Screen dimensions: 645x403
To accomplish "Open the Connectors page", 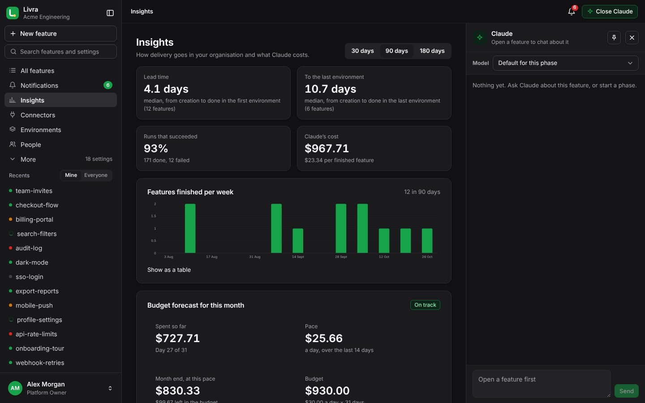I will [x=60, y=115].
